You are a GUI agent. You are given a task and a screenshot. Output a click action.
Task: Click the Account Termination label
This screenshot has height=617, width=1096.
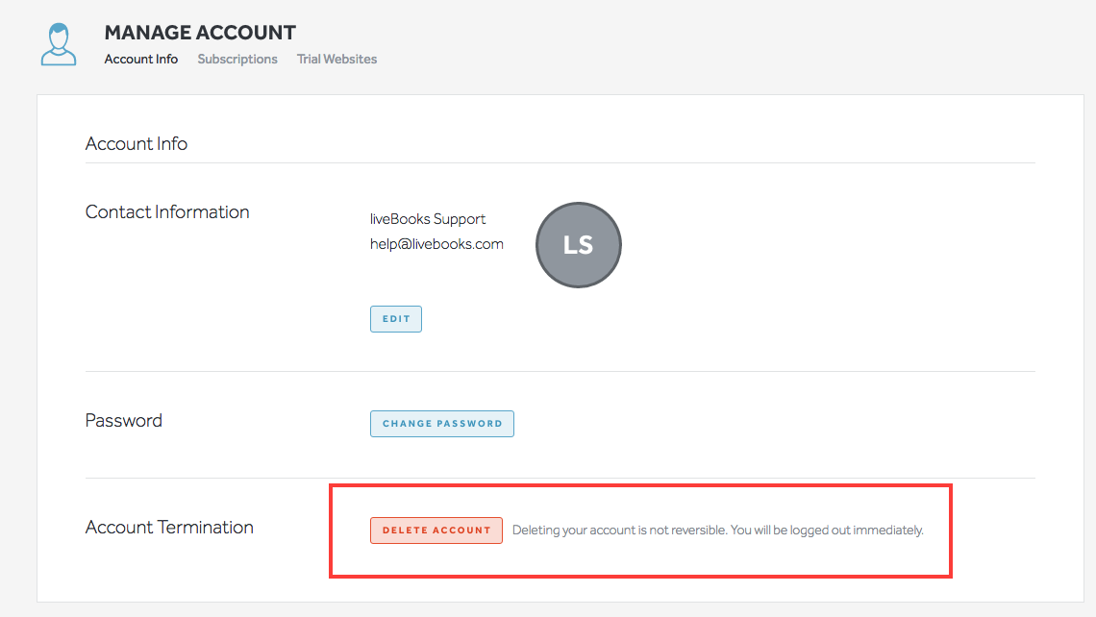click(x=169, y=528)
